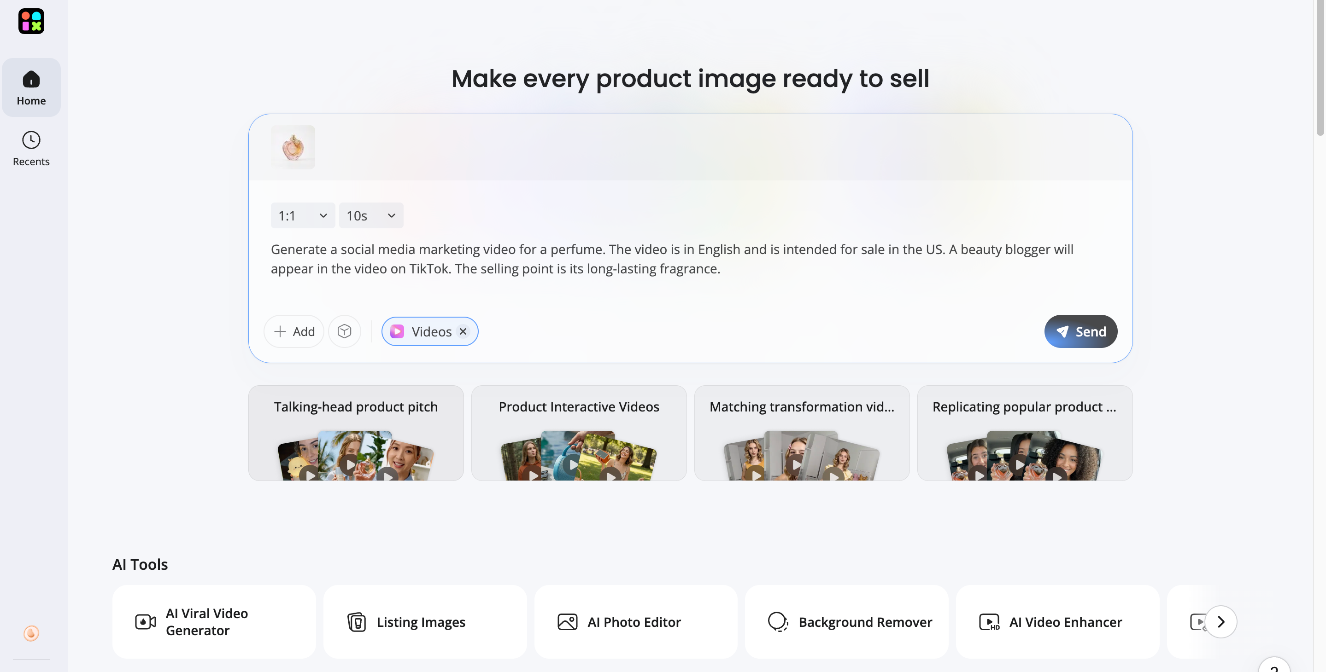Screen dimensions: 1326x672
Task: Click the user avatar in sidebar
Action: coord(31,633)
